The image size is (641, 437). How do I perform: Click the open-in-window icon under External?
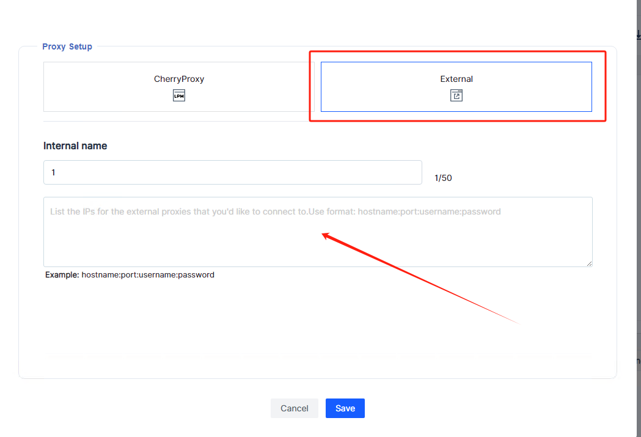456,95
